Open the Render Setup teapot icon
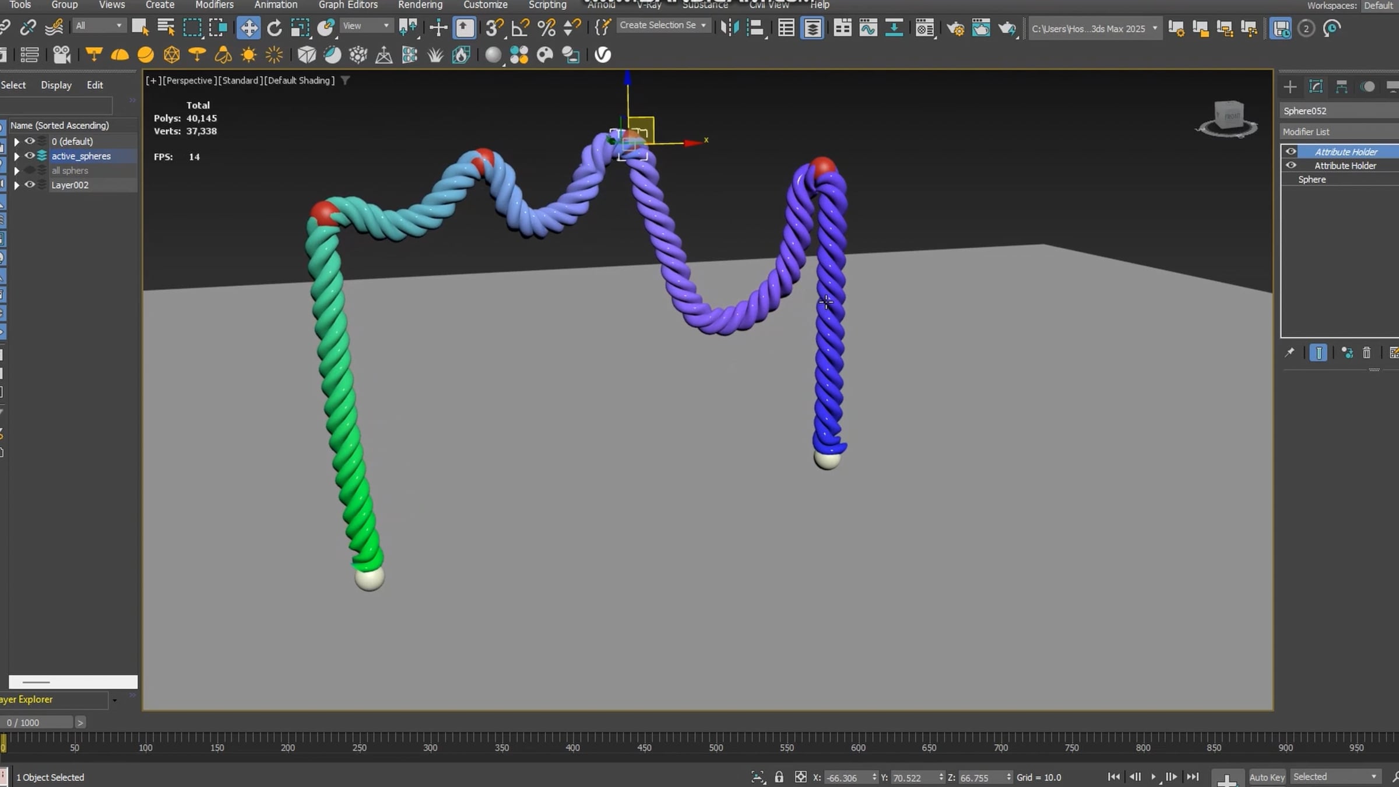The width and height of the screenshot is (1399, 787). (x=956, y=27)
